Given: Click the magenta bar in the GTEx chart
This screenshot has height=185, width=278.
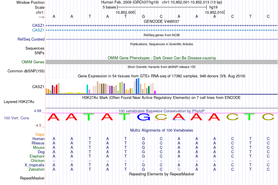Looking at the screenshot, I should pos(155,92).
